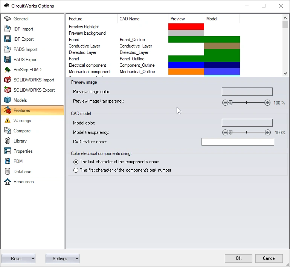Click the Cancel button
This screenshot has width=290, height=267.
pyautogui.click(x=269, y=258)
